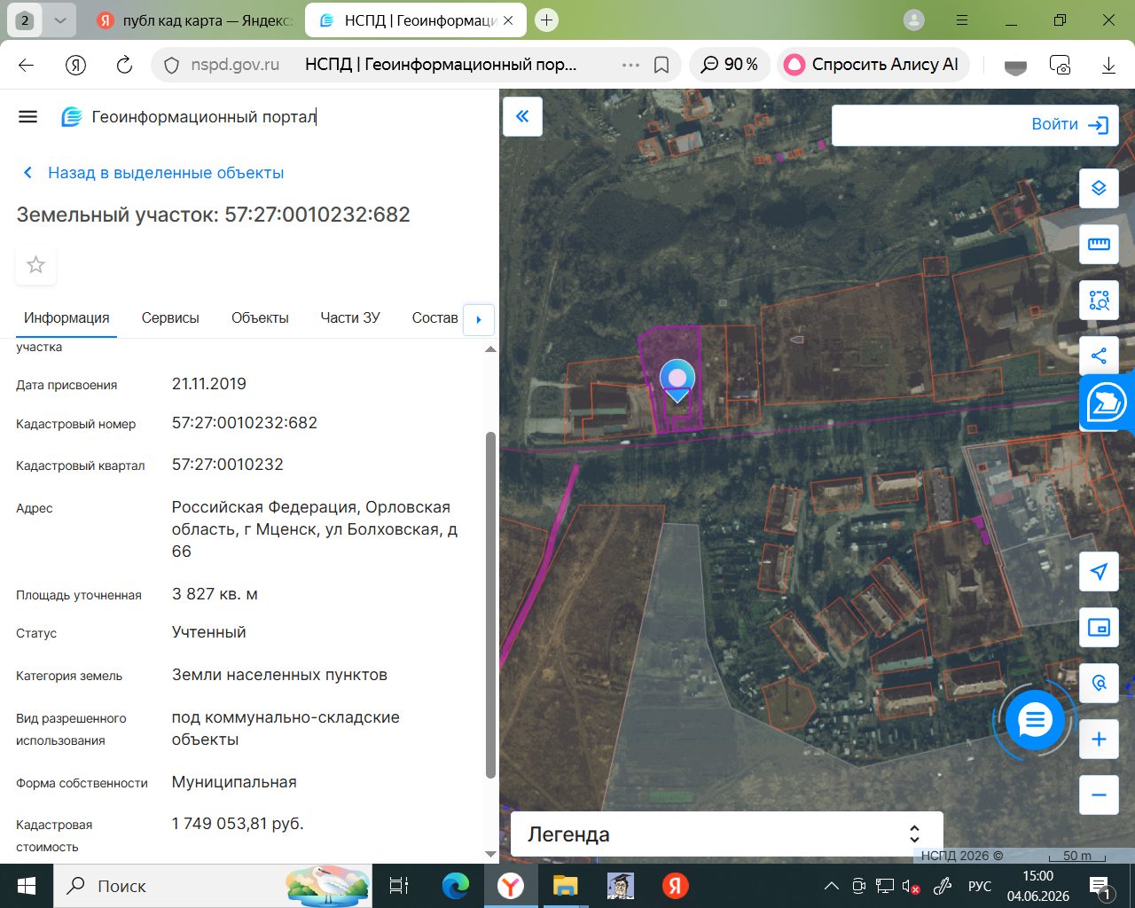Image resolution: width=1135 pixels, height=908 pixels.
Task: Show more tabs with right arrow
Action: tap(479, 319)
